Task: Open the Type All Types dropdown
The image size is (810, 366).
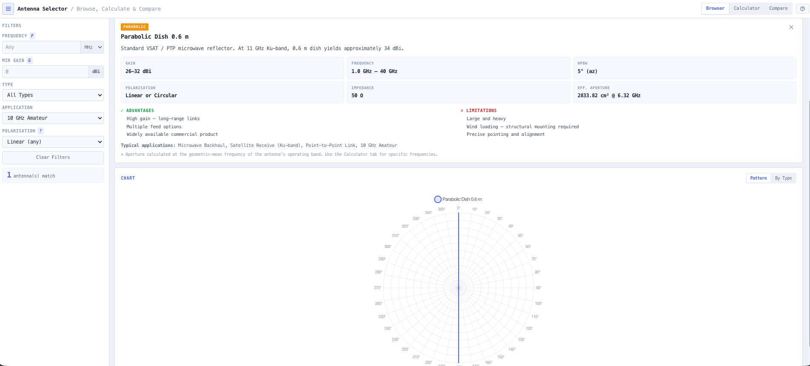Action: coord(53,95)
